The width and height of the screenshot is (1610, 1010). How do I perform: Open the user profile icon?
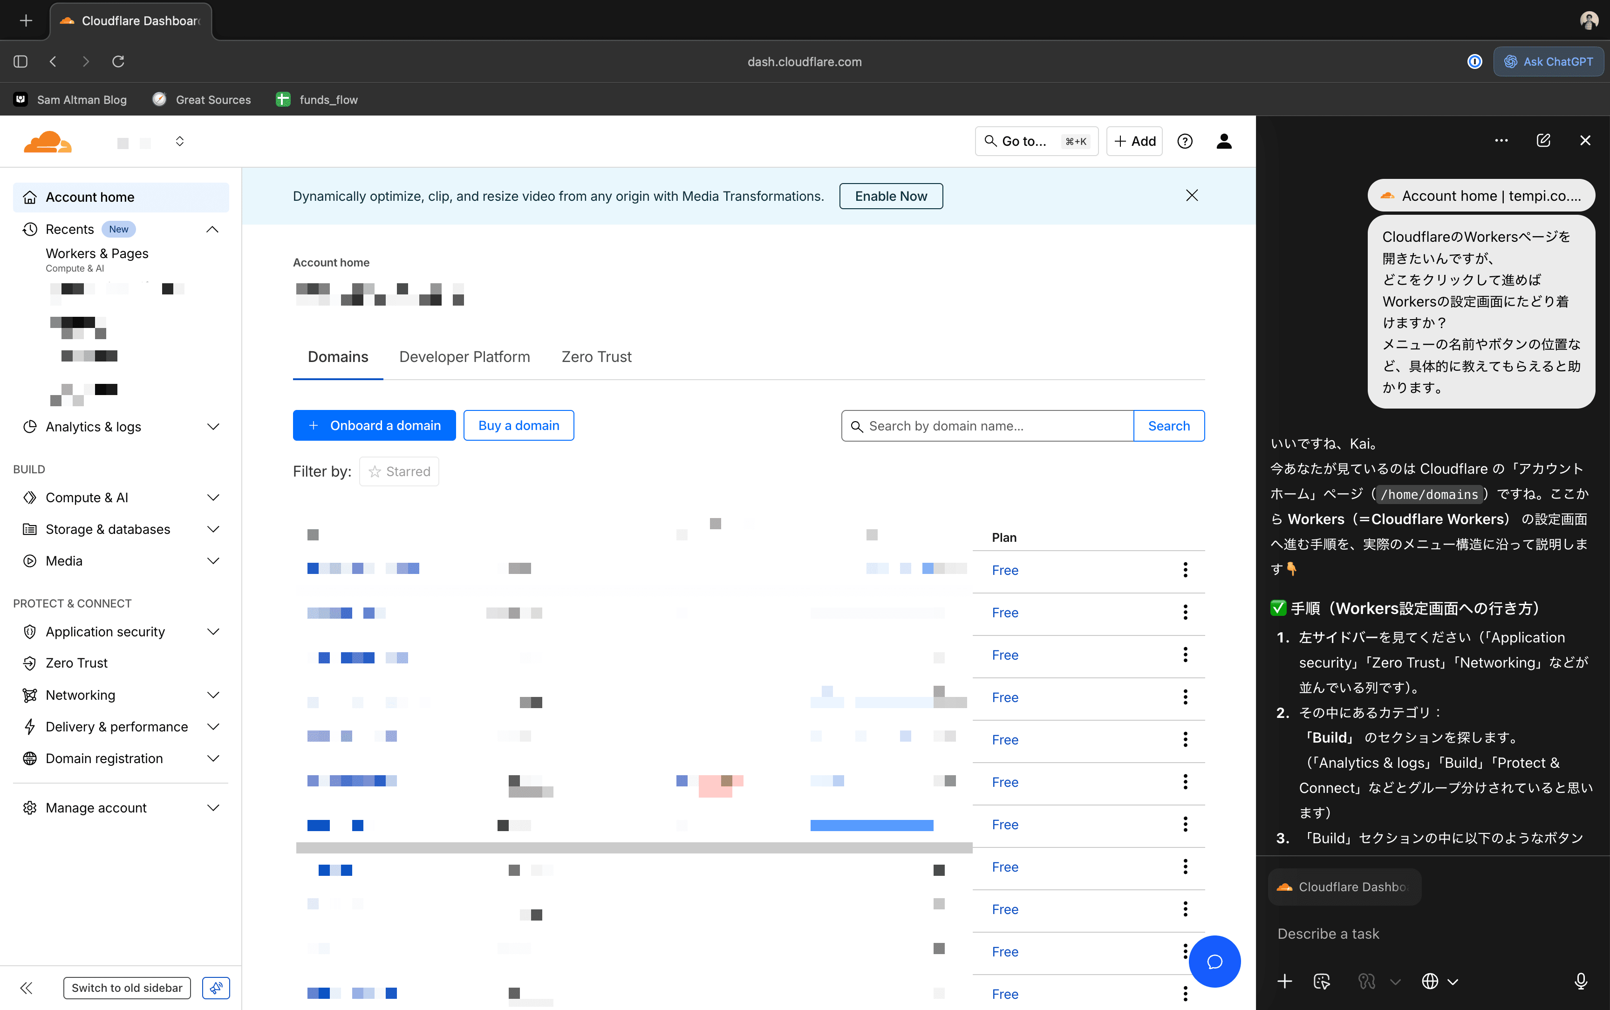1223,142
